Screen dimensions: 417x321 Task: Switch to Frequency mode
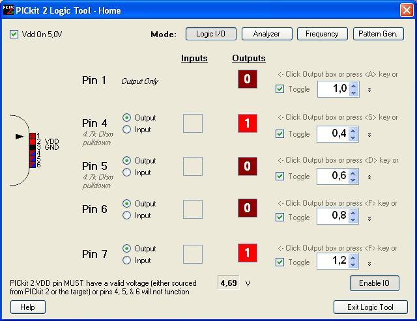(x=322, y=34)
